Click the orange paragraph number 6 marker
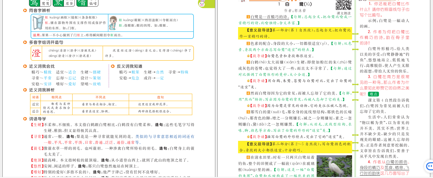The width and height of the screenshot is (433, 178). click(248, 157)
